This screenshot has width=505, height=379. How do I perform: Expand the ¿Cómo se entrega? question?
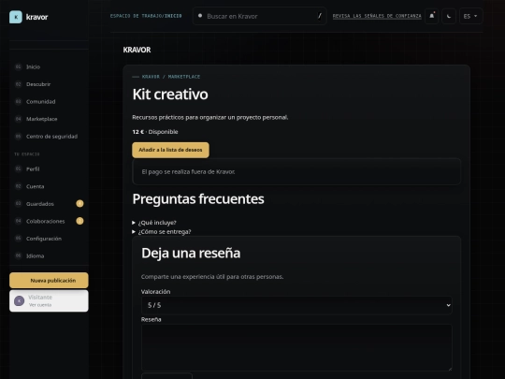(x=162, y=232)
